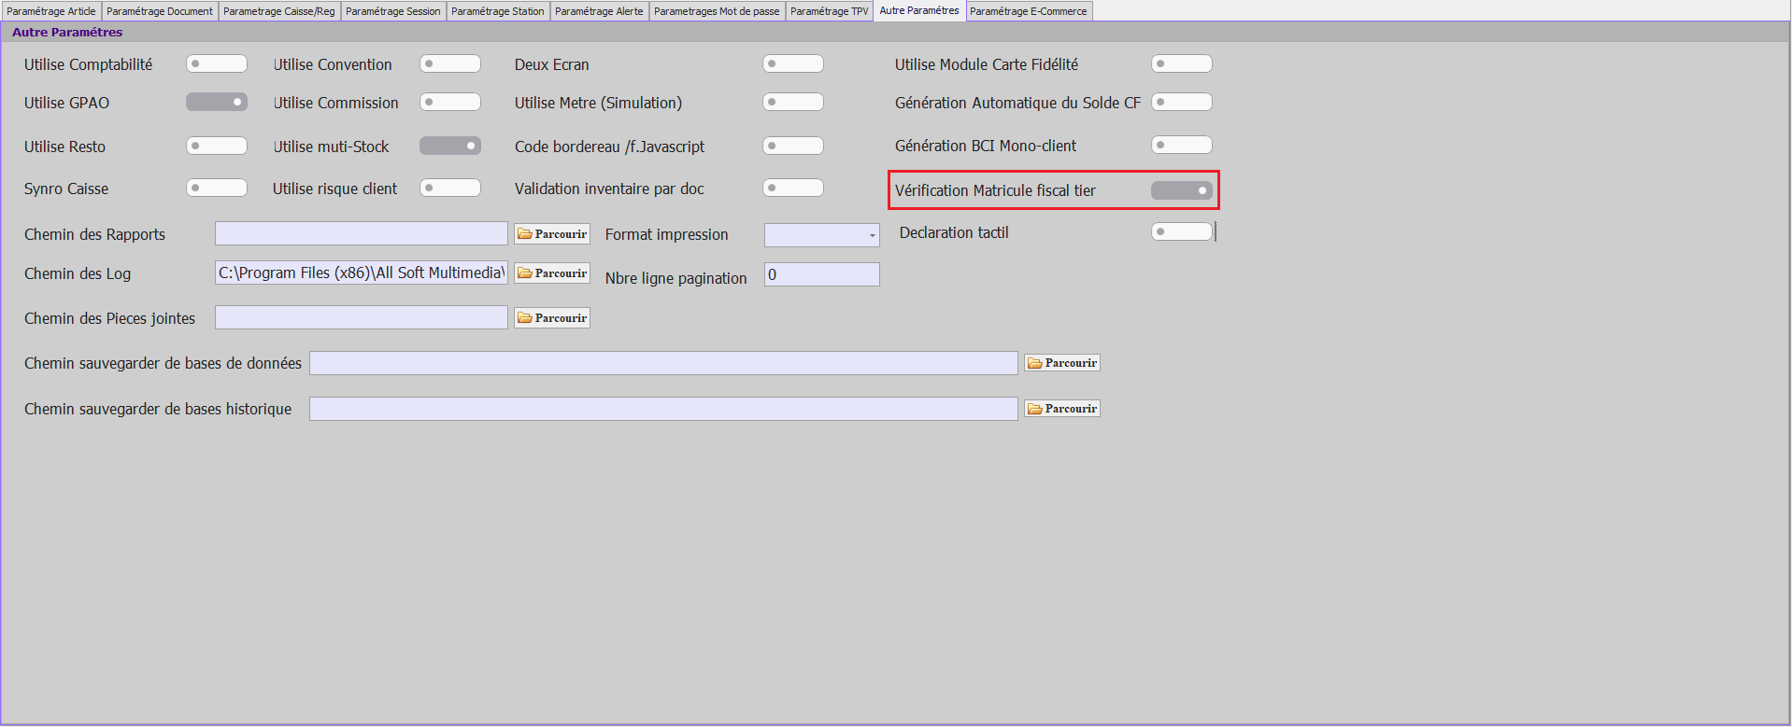Toggle the Utilise Convention switch
The width and height of the screenshot is (1792, 727).
click(450, 63)
